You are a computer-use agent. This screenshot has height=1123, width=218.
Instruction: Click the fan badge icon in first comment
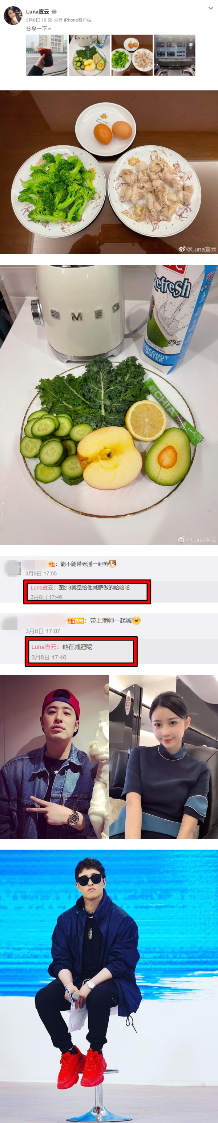click(52, 564)
